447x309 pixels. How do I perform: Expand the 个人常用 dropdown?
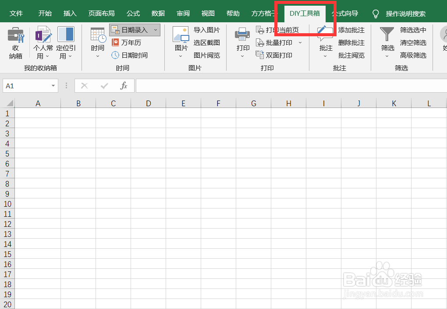pos(47,56)
